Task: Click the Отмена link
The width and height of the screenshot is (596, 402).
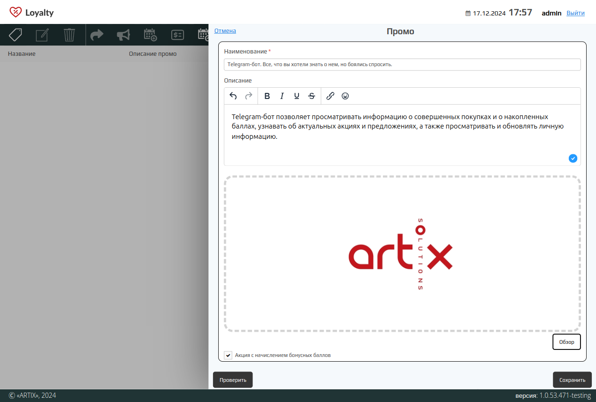Action: point(225,31)
